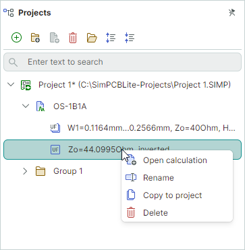Viewport: 245px width, 250px height.
Task: Click the green add project plus icon
Action: 16,38
